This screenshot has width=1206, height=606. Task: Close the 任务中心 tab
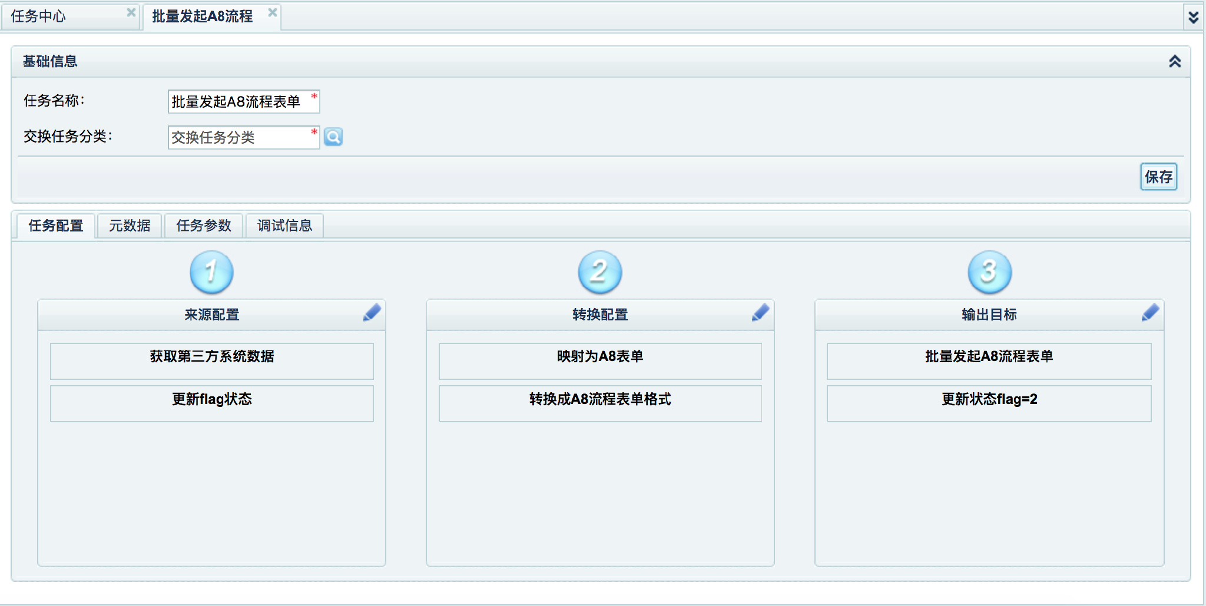click(131, 12)
